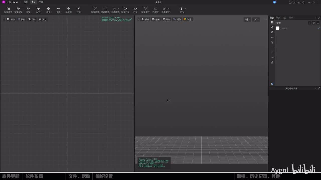Choose the 纽扣 button tool
321x180 pixels.
[48, 10]
